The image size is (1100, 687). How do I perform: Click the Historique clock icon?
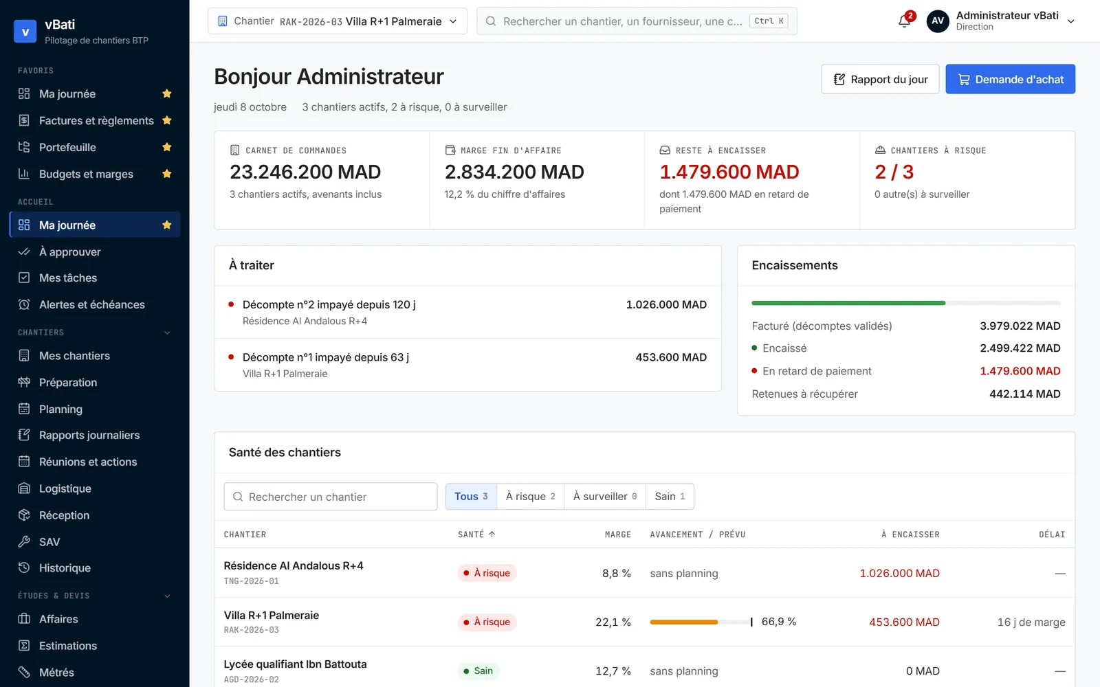pos(24,568)
